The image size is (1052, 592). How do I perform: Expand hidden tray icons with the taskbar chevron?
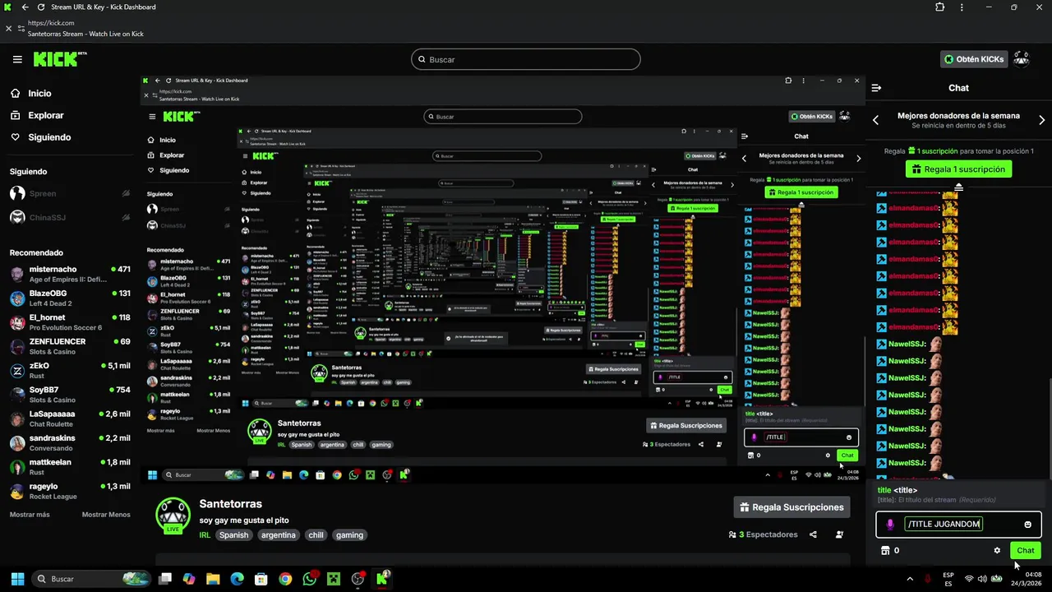click(x=911, y=579)
